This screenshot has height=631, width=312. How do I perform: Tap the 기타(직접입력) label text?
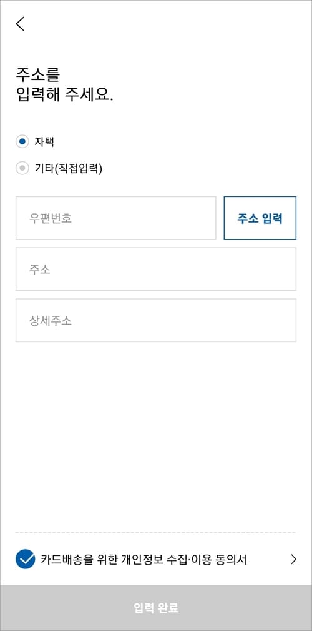(x=69, y=169)
